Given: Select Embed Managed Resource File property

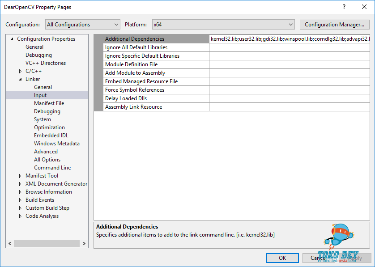Looking at the screenshot, I should [156, 81].
